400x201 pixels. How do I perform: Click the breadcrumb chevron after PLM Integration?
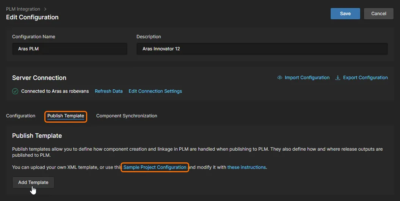[45, 9]
